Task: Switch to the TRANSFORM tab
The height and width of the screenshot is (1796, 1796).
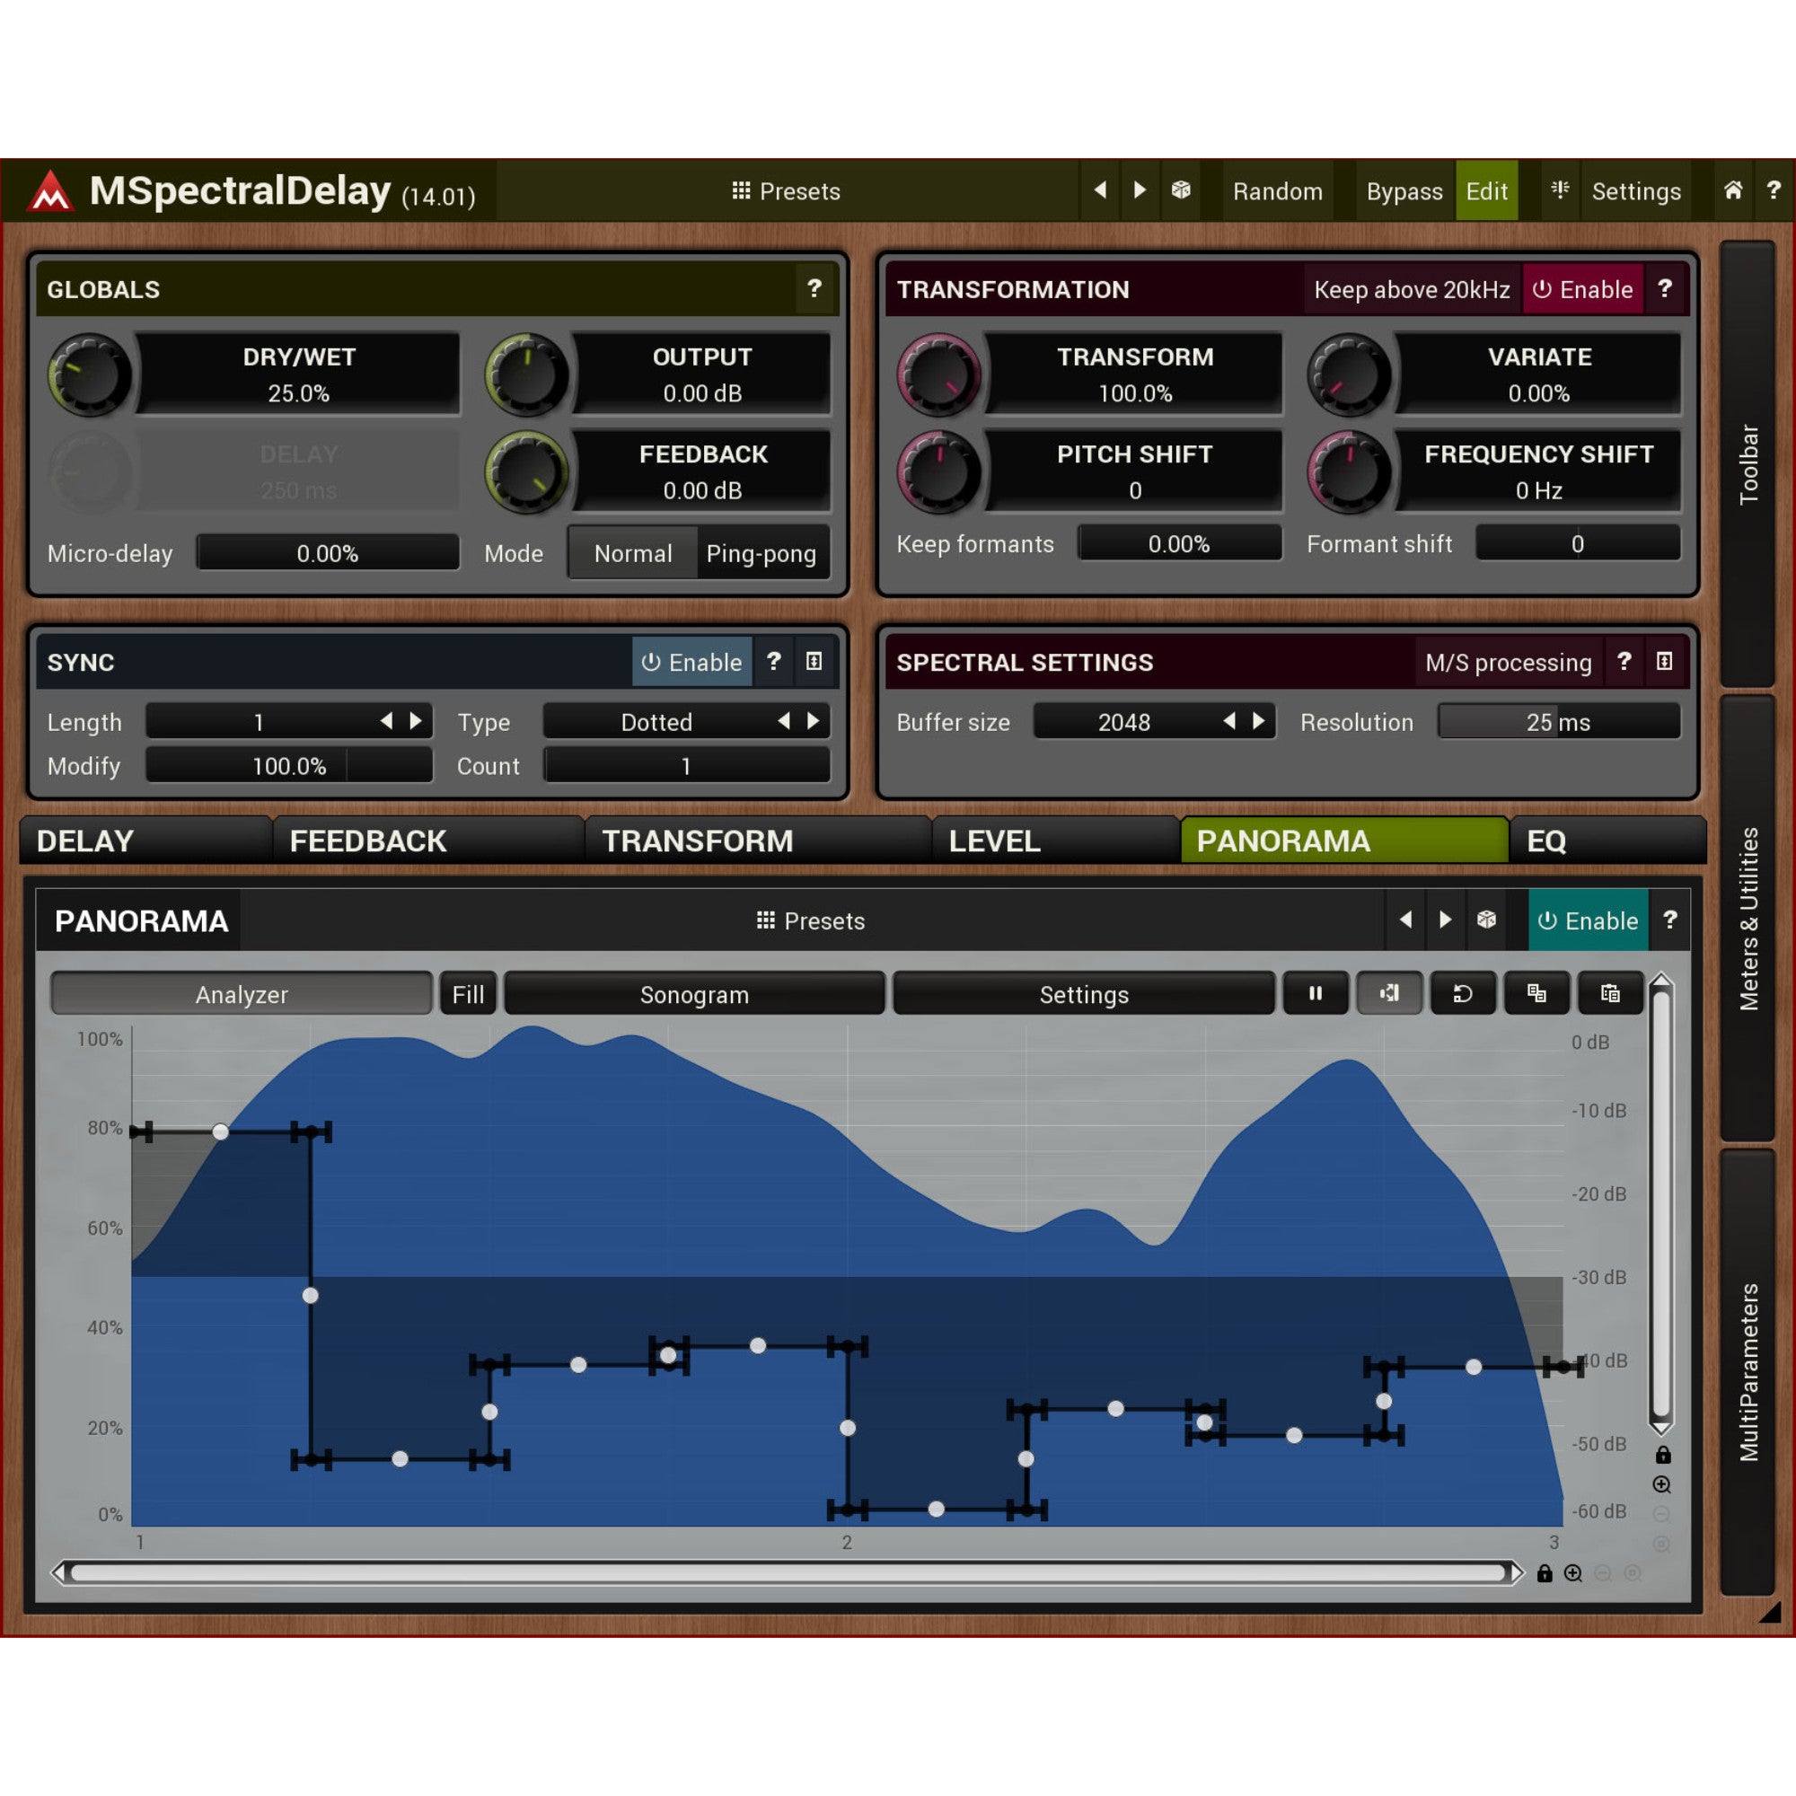Action: [x=758, y=841]
